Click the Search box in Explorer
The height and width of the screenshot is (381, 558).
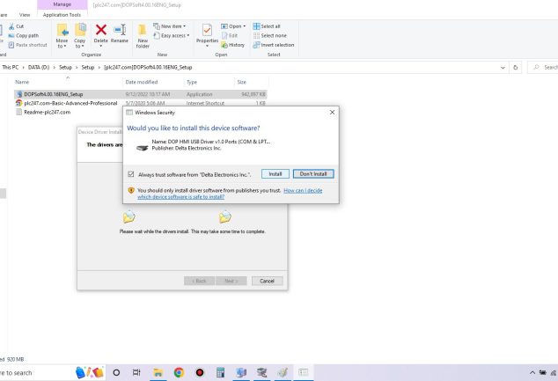[x=543, y=67]
